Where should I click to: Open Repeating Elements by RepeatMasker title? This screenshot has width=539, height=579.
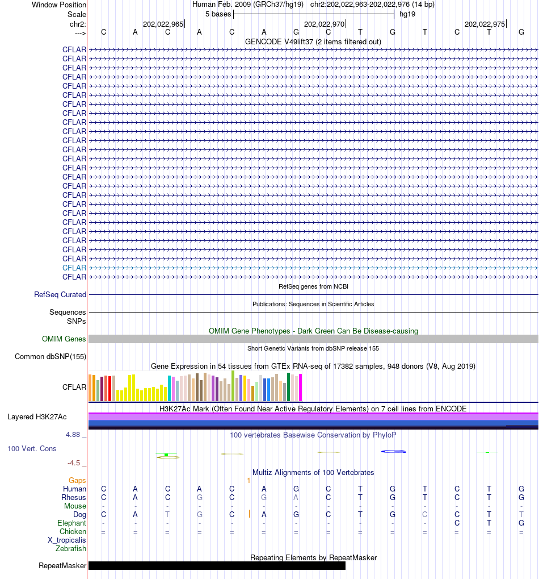[x=313, y=557]
